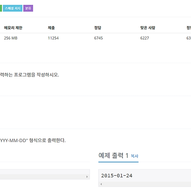This screenshot has width=191, height=191.
Task: Click the 스페셜 저지 blue label badge
Action: (x=13, y=8)
